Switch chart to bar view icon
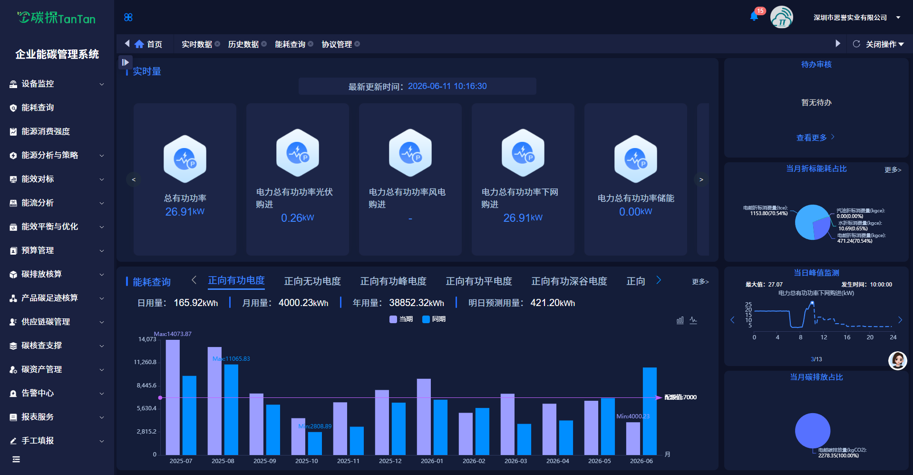Image resolution: width=913 pixels, height=475 pixels. (x=680, y=320)
